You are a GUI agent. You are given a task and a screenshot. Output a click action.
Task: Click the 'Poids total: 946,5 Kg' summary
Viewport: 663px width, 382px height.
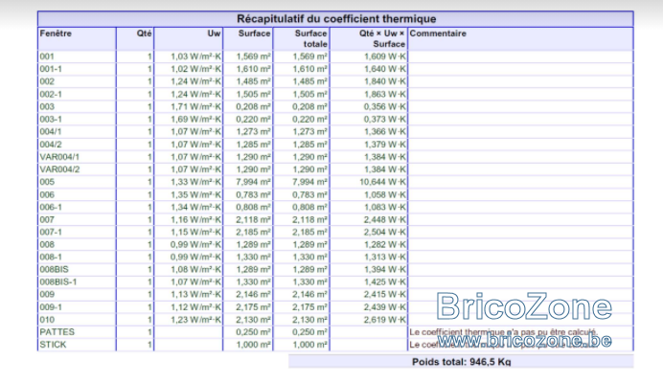(x=461, y=362)
